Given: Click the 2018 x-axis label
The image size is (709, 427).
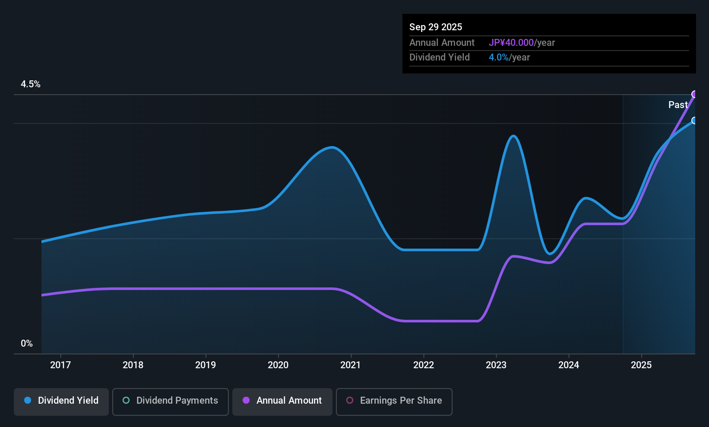Looking at the screenshot, I should 133,365.
